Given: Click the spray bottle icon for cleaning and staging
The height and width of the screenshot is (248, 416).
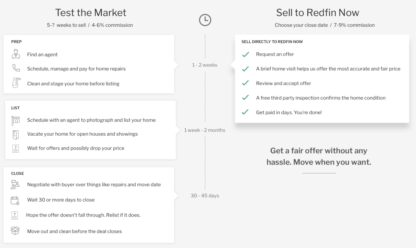Looking at the screenshot, I should [16, 83].
